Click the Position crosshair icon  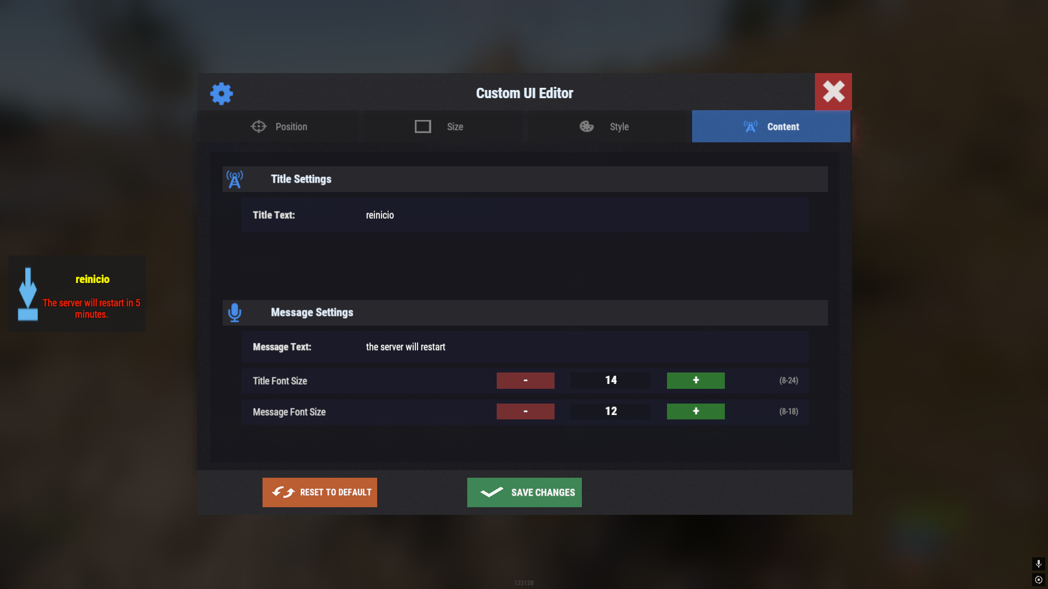tap(258, 127)
